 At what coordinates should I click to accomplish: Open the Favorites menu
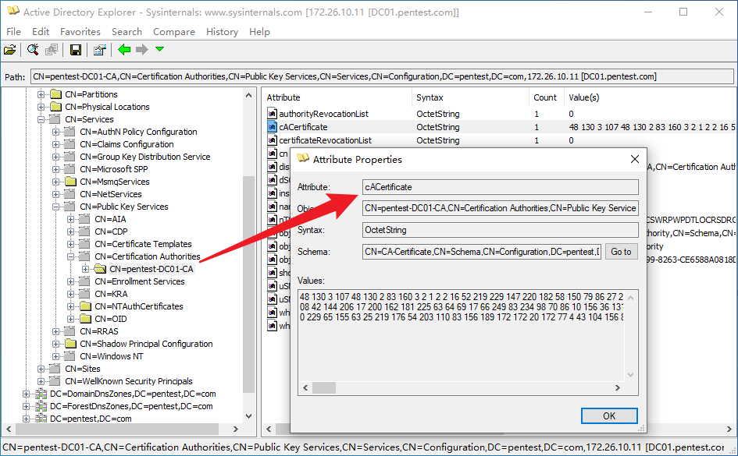click(x=80, y=31)
